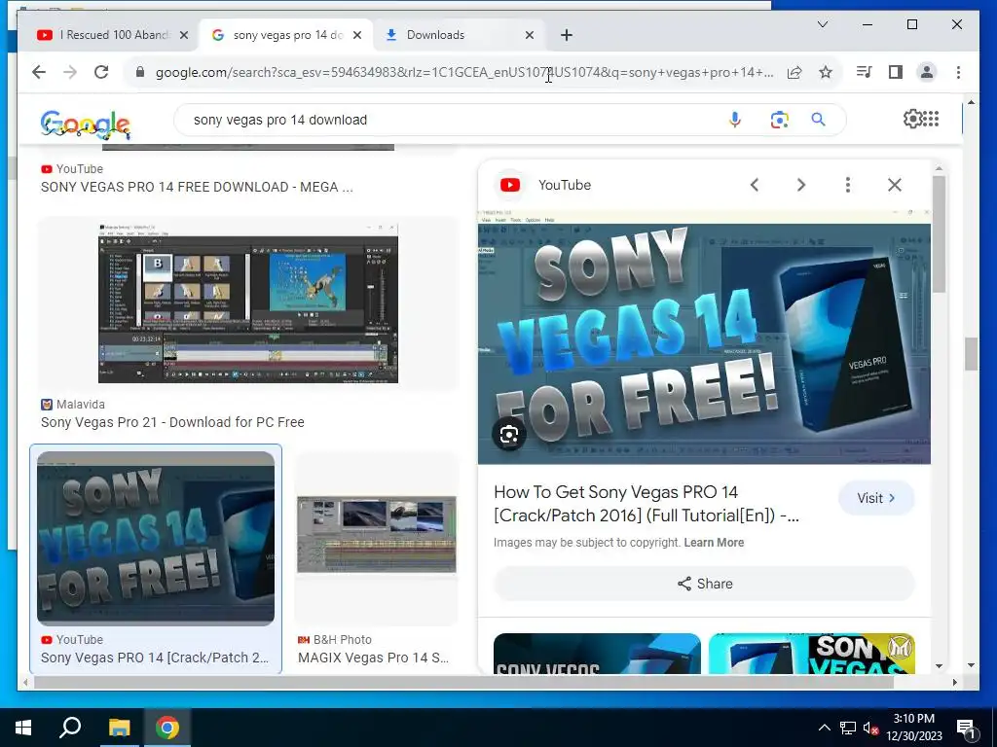This screenshot has width=997, height=747.
Task: Search by image with Google Lens
Action: pos(780,120)
